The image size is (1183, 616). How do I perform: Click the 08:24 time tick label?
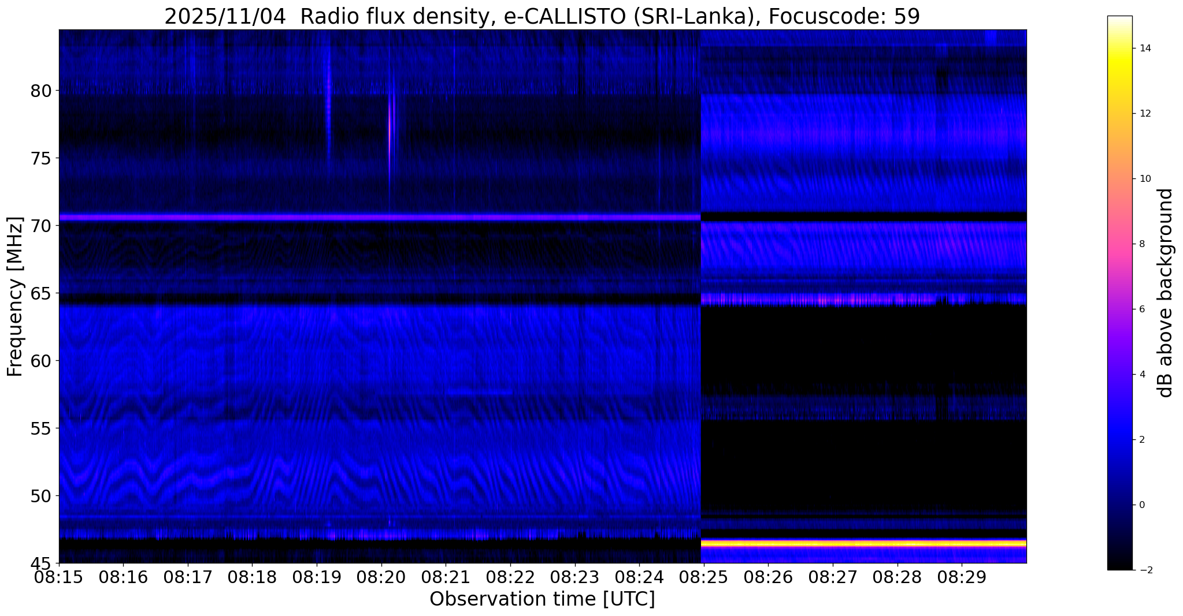point(639,577)
